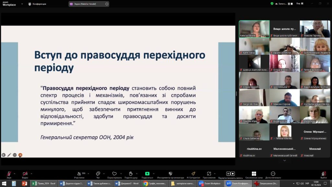
Task: Open Сессионные залы breakout rooms
Action: 254,174
